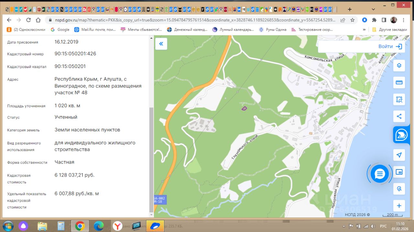Show hidden system tray icons

click(344, 226)
